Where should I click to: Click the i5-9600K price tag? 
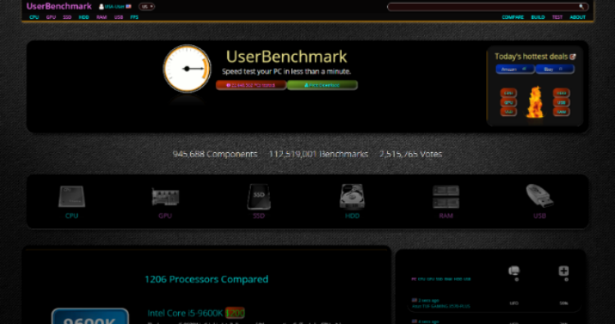pyautogui.click(x=235, y=313)
